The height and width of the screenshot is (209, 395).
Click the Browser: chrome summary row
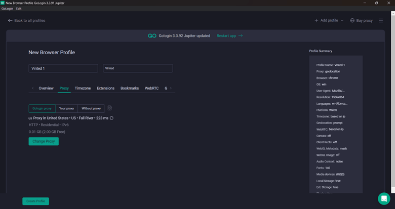coord(327,78)
